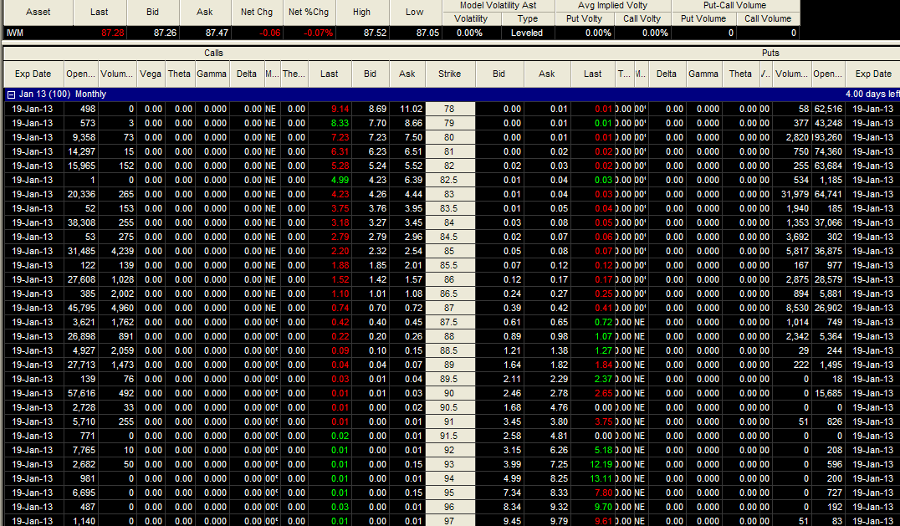Sort by the Strike column header
The image size is (900, 526).
449,74
